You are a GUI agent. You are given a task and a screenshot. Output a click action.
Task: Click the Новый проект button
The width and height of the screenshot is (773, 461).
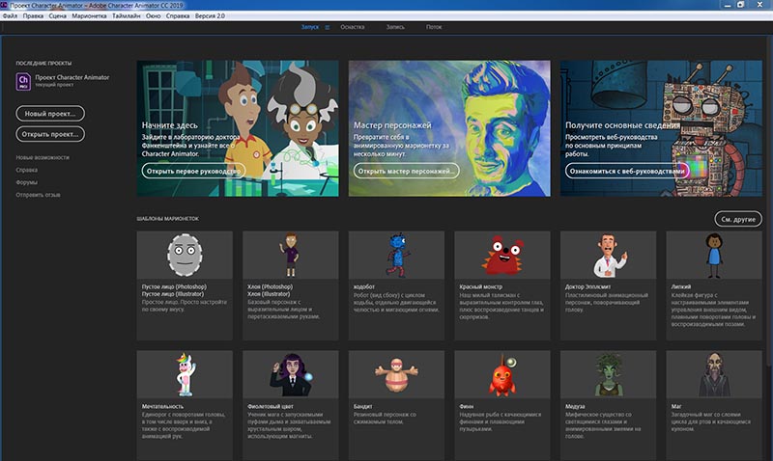50,114
